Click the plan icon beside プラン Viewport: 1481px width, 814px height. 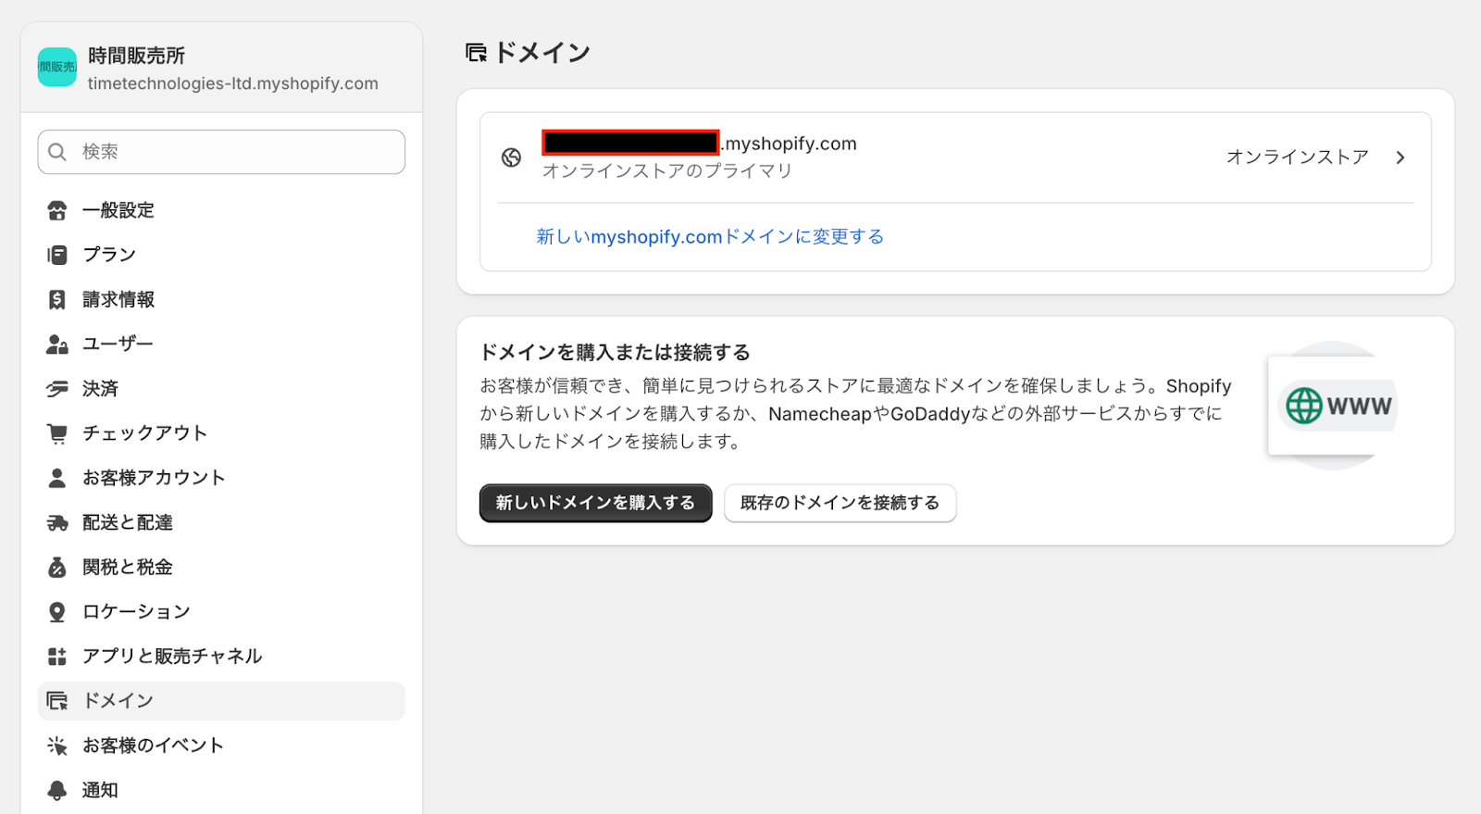coord(57,255)
